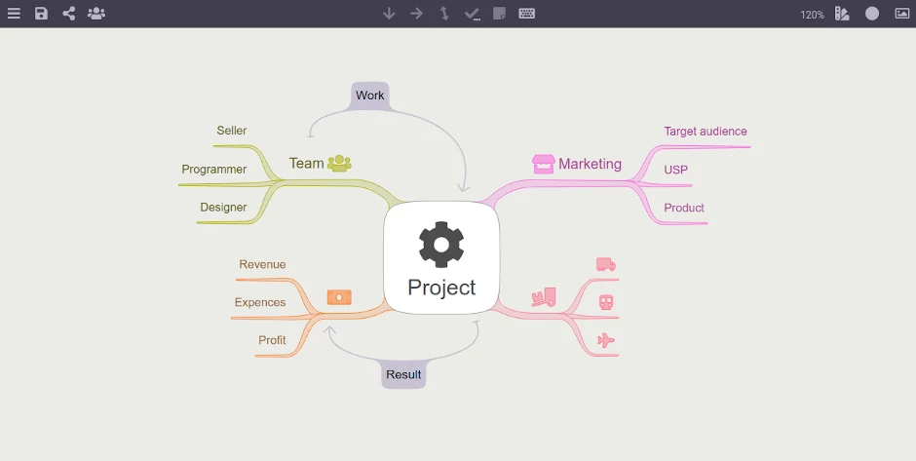916x461 pixels.
Task: Select the Marketing branch label
Action: pyautogui.click(x=590, y=164)
